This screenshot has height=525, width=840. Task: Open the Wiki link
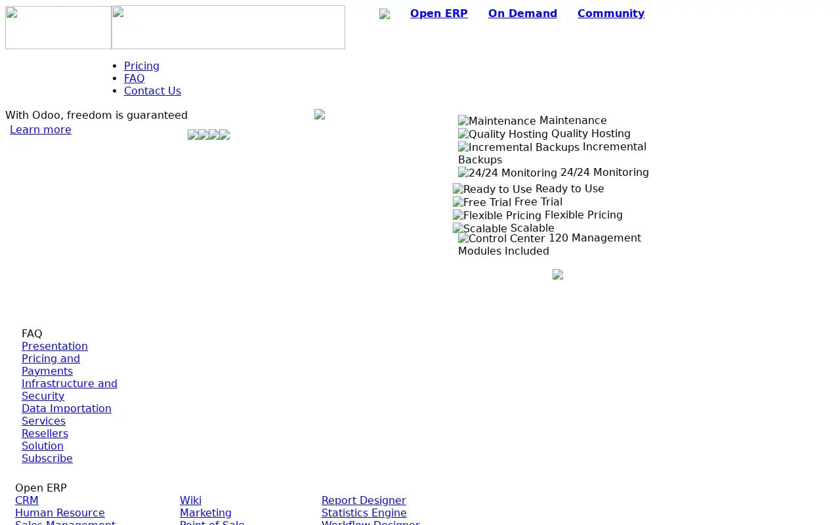[190, 500]
